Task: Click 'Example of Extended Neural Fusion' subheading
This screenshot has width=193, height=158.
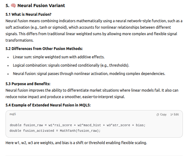Action: 48,105
